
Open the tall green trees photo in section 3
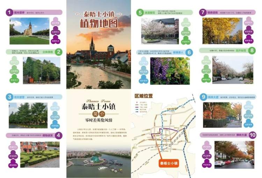(x=28, y=115)
